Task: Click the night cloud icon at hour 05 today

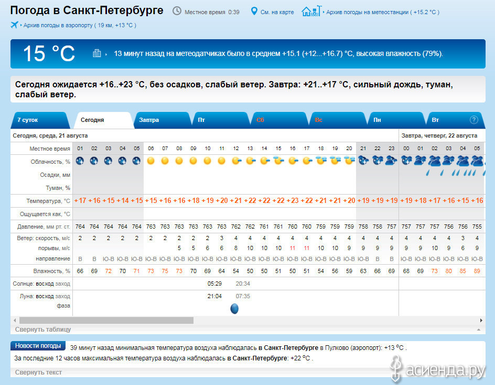Action: coord(136,161)
